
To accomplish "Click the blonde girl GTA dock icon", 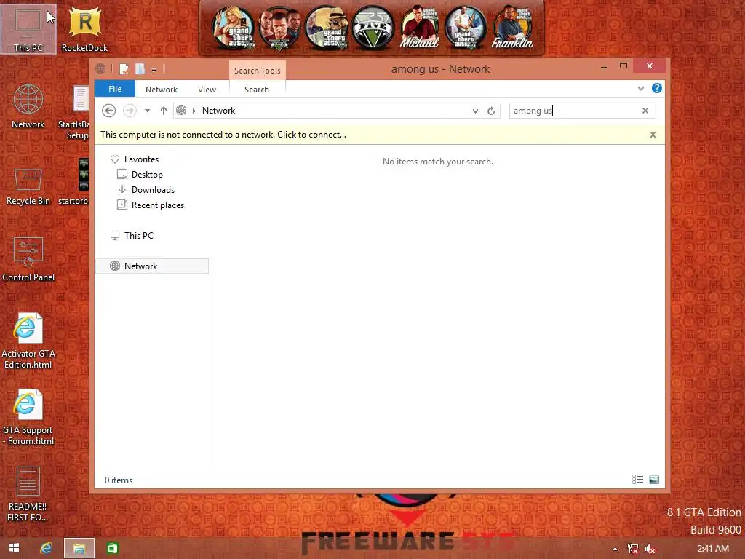I will coord(234,28).
